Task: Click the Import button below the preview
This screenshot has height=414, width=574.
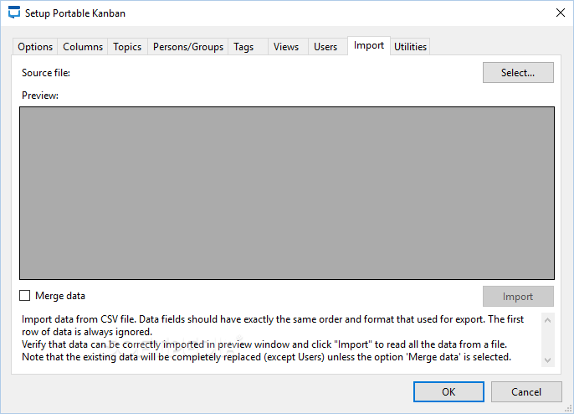Action: 518,297
